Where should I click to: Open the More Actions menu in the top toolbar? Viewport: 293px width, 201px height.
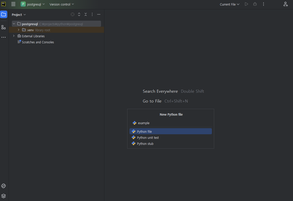pos(264,4)
